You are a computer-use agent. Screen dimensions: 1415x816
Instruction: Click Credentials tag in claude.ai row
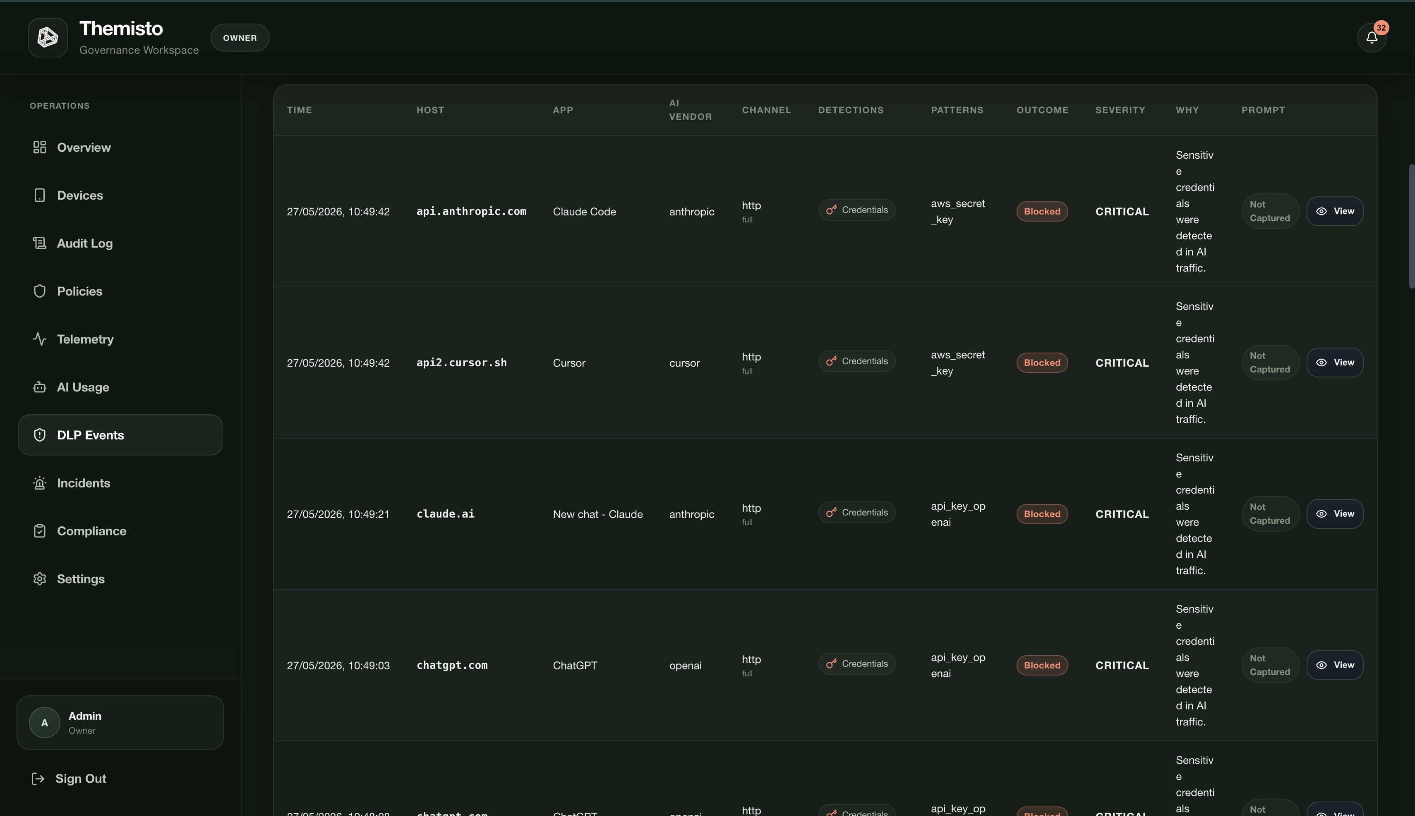pyautogui.click(x=857, y=512)
